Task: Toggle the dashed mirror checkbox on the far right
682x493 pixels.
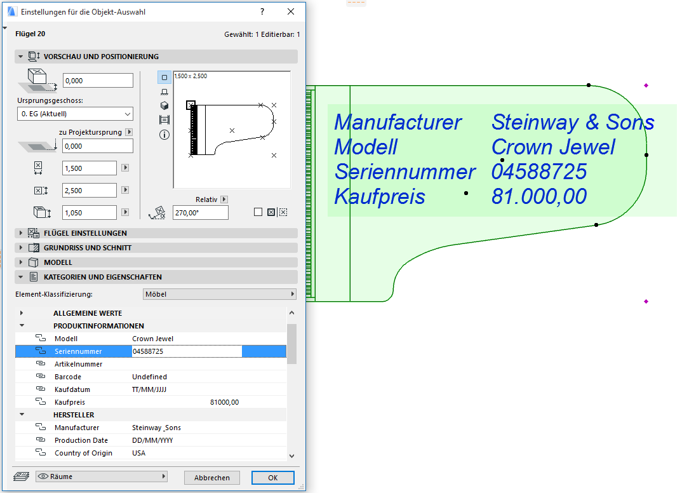Action: [283, 210]
